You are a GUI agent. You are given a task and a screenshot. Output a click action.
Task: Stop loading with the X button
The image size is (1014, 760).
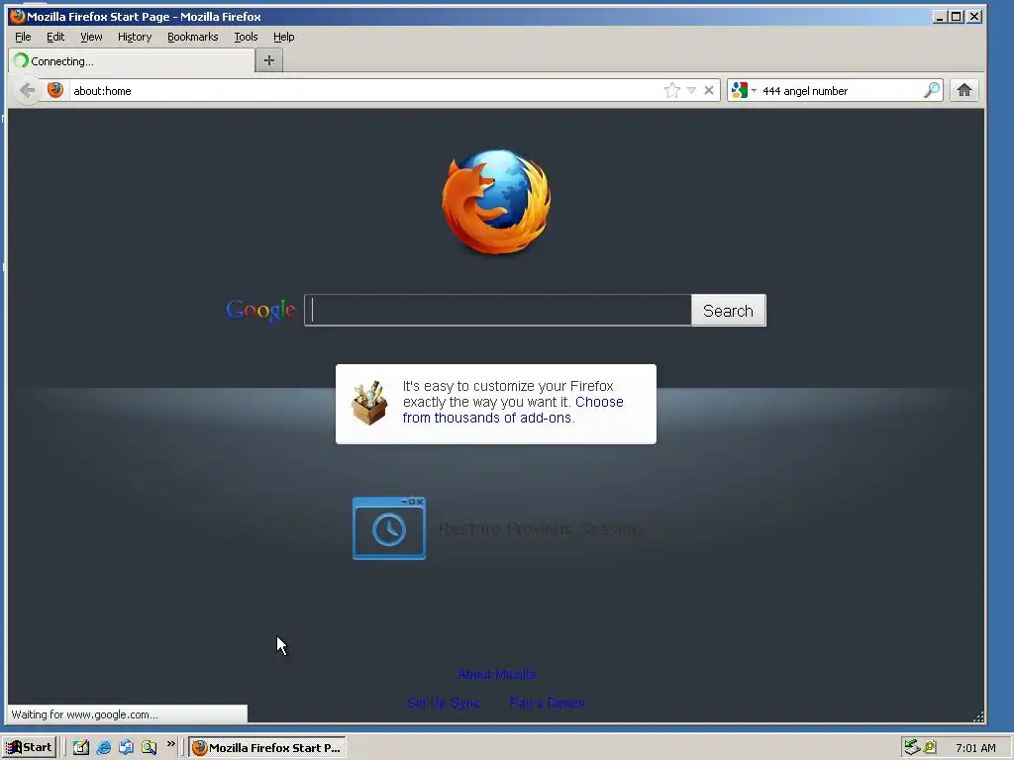[709, 90]
